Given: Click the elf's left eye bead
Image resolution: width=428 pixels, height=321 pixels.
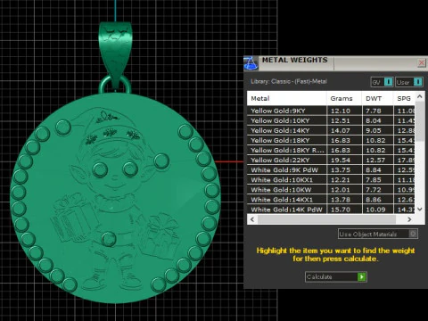Looking at the screenshot, I should click(x=100, y=169).
